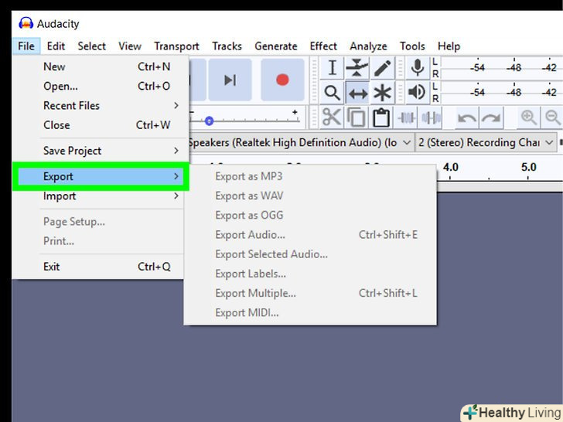Open the playback device Speakers dropdown
563x422 pixels.
pyautogui.click(x=301, y=142)
